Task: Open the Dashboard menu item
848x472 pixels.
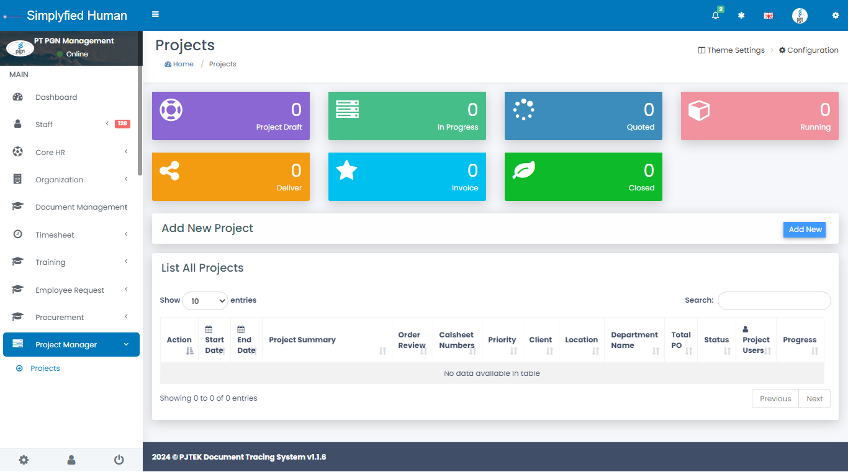Action: coord(56,97)
